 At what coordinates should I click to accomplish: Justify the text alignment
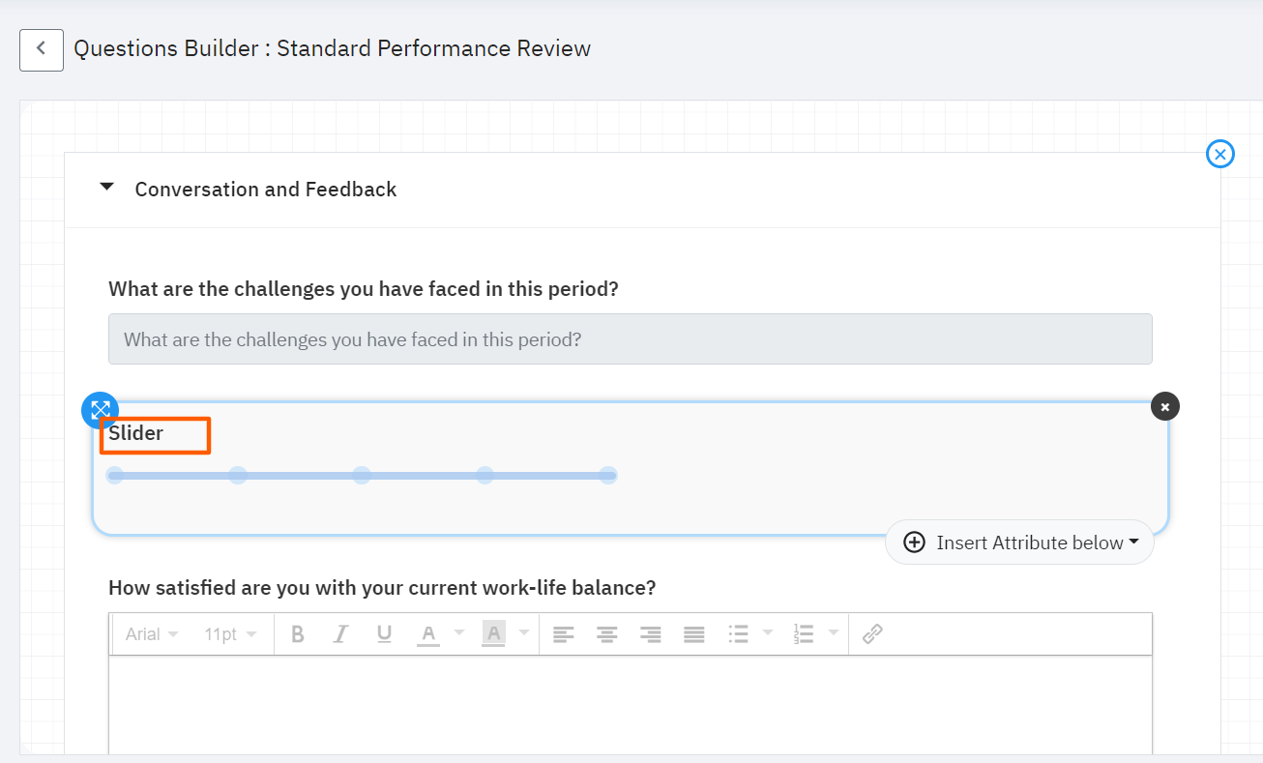click(693, 633)
